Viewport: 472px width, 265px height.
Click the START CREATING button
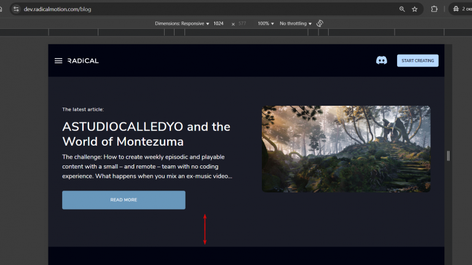point(417,60)
